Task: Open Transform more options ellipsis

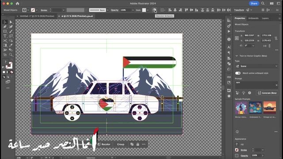Action: [x=276, y=50]
